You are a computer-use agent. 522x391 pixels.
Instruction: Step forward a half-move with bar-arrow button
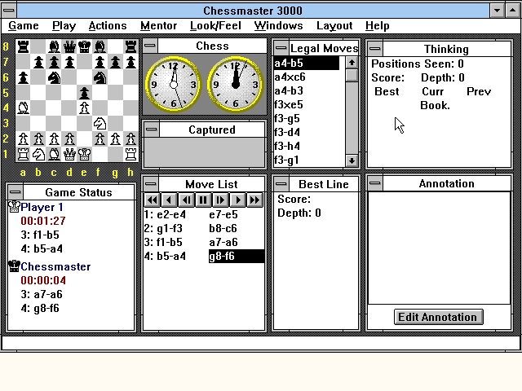(220, 200)
